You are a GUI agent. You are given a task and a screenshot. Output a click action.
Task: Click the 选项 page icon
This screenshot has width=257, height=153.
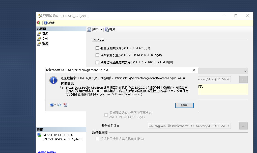39,44
